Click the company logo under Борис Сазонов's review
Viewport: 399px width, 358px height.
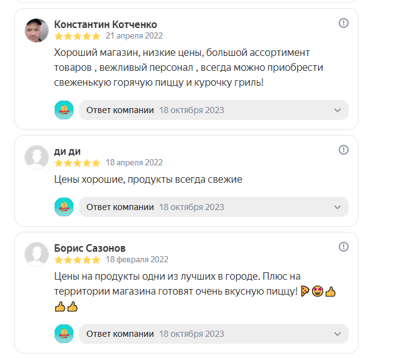(x=64, y=334)
